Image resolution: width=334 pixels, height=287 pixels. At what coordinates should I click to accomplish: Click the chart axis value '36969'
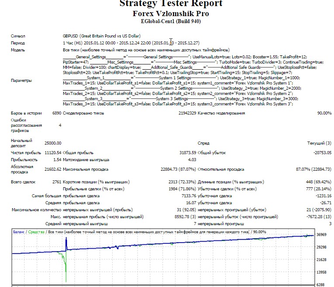pos(321,235)
